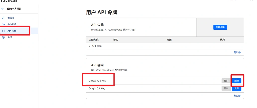This screenshot has width=257, height=108.
Task: Click the 创建令牌 button
Action: (x=220, y=27)
